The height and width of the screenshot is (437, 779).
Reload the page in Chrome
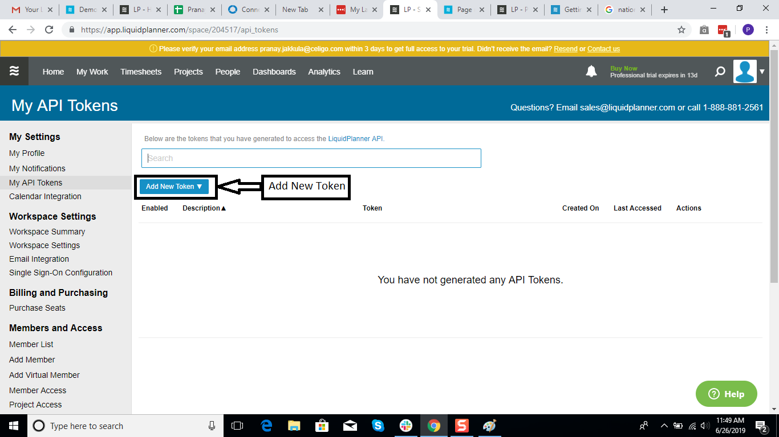coord(49,30)
